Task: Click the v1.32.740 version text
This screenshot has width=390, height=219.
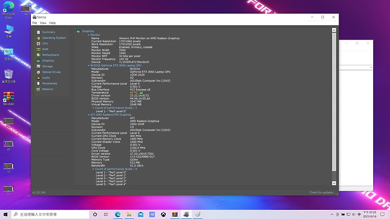Action: pos(39,193)
